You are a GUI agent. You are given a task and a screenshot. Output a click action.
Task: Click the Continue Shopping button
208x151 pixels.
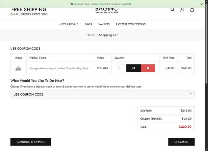click(31, 142)
